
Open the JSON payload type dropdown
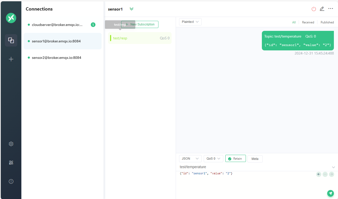point(190,159)
